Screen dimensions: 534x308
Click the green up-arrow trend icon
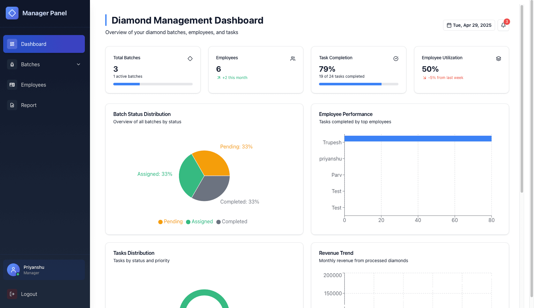click(x=219, y=78)
